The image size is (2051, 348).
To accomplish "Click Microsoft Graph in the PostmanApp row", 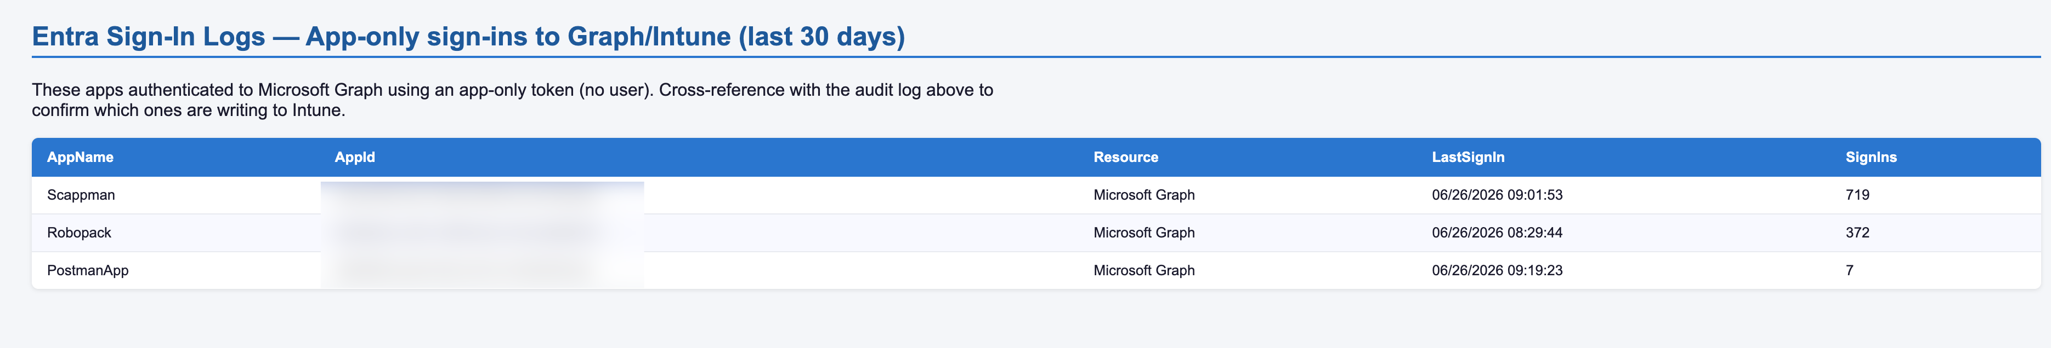I will click(x=1144, y=270).
